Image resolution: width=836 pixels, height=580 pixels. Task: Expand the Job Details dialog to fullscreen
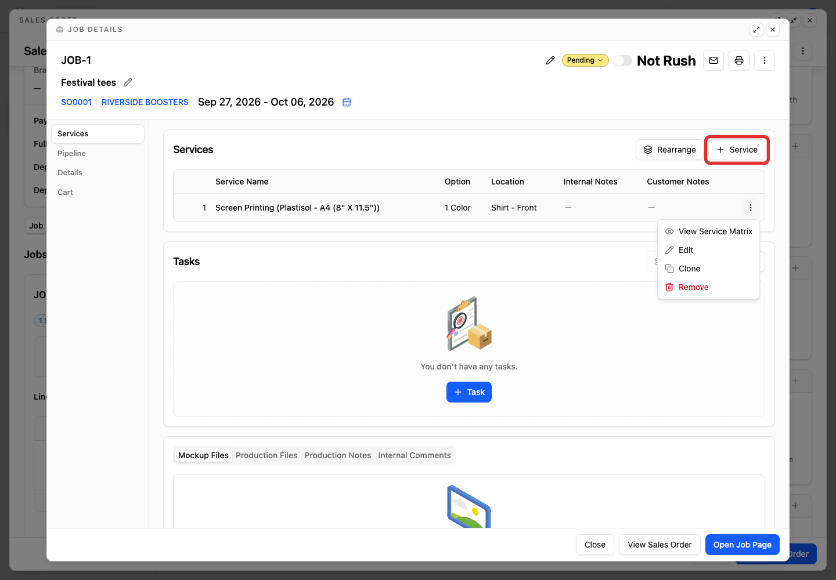[x=756, y=30]
